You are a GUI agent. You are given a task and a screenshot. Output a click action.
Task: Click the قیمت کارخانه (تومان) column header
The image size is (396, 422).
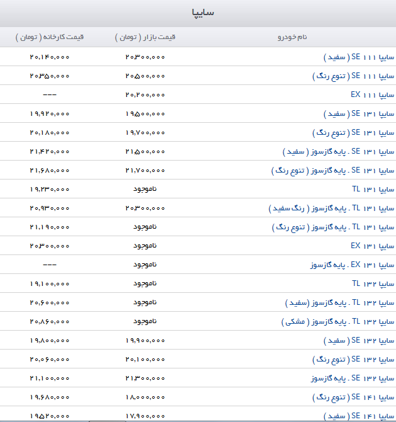pos(50,37)
